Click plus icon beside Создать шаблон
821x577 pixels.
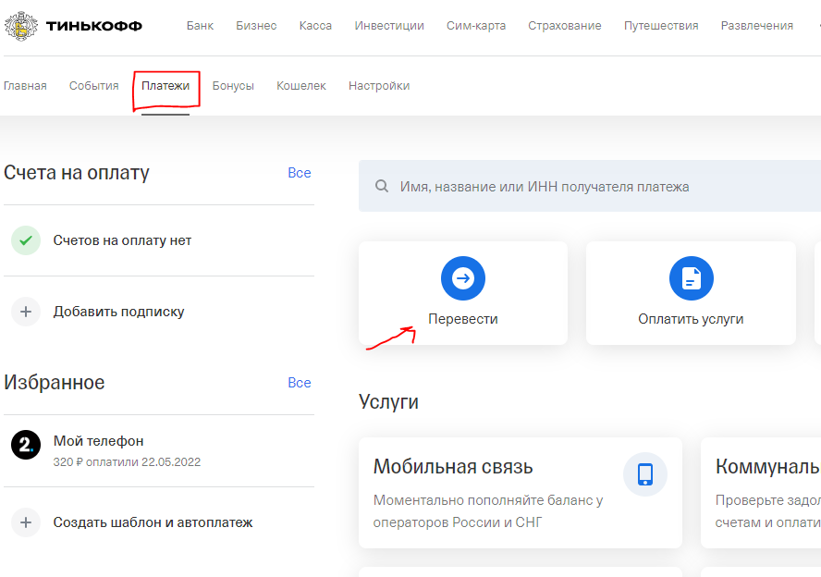26,522
